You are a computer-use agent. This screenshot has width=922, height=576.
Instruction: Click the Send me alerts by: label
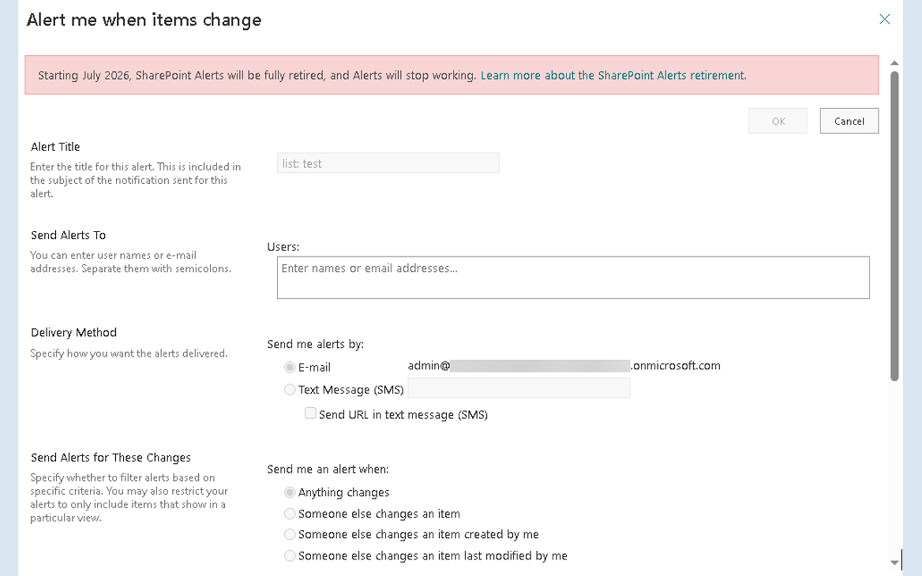point(315,344)
